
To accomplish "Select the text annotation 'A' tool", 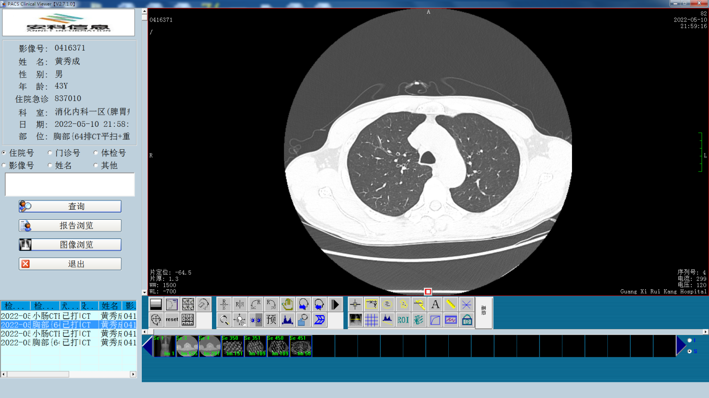I will pos(435,304).
